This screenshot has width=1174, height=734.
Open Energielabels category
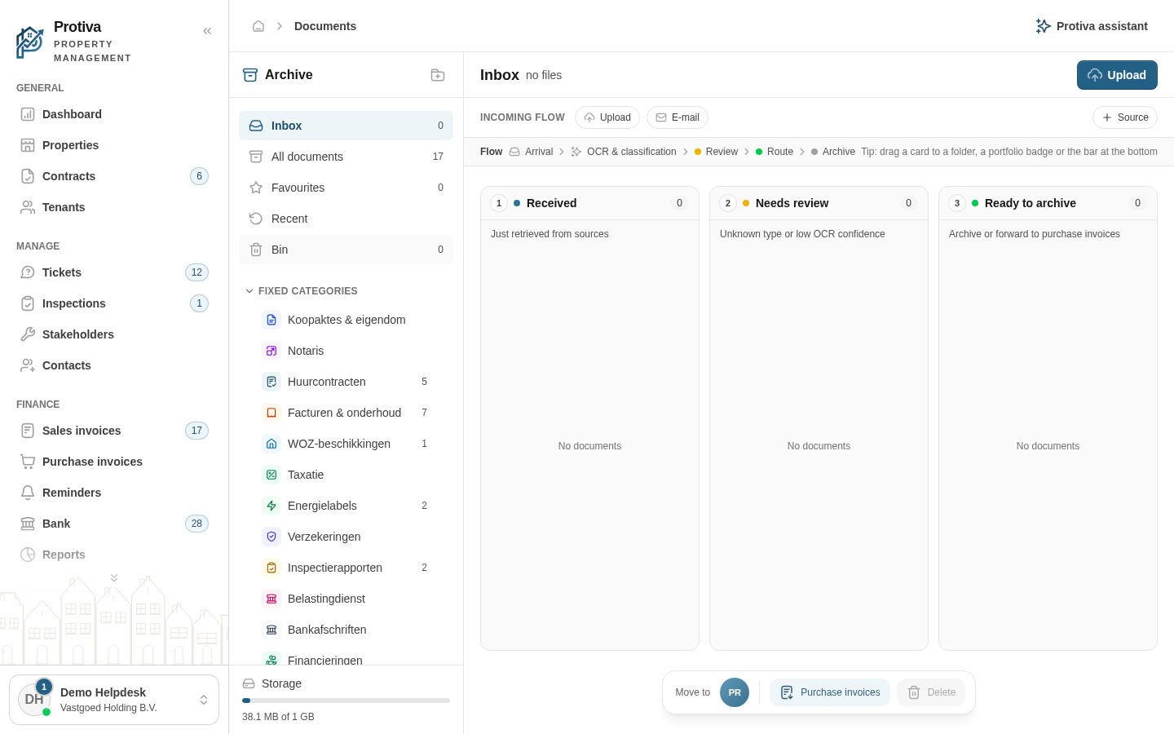[x=346, y=506]
